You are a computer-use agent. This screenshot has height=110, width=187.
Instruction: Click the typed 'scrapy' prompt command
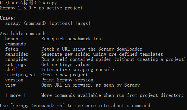(49, 3)
